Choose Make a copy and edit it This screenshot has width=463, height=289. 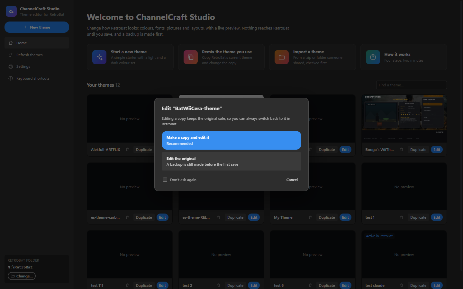click(x=232, y=140)
